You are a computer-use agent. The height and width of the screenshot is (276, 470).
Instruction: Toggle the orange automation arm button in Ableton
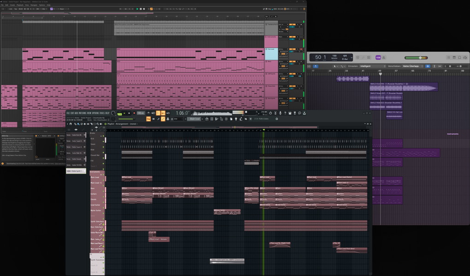point(152,9)
